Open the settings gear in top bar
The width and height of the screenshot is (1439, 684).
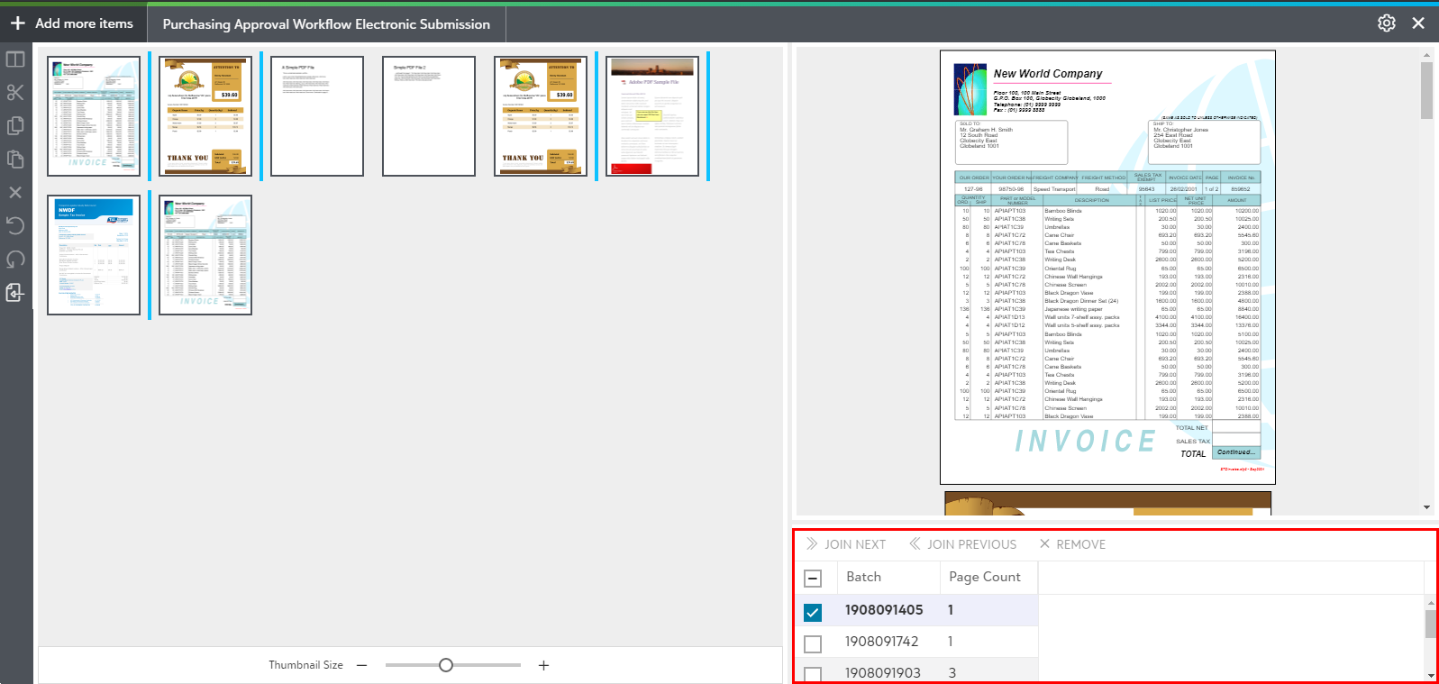tap(1386, 23)
